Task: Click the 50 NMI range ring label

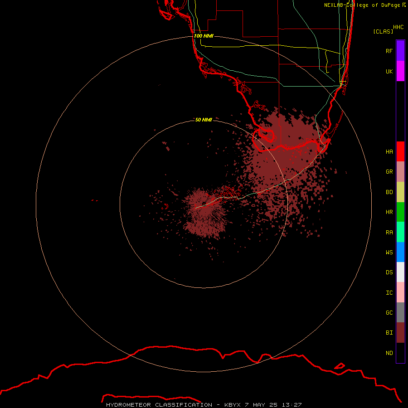Action: tap(204, 120)
